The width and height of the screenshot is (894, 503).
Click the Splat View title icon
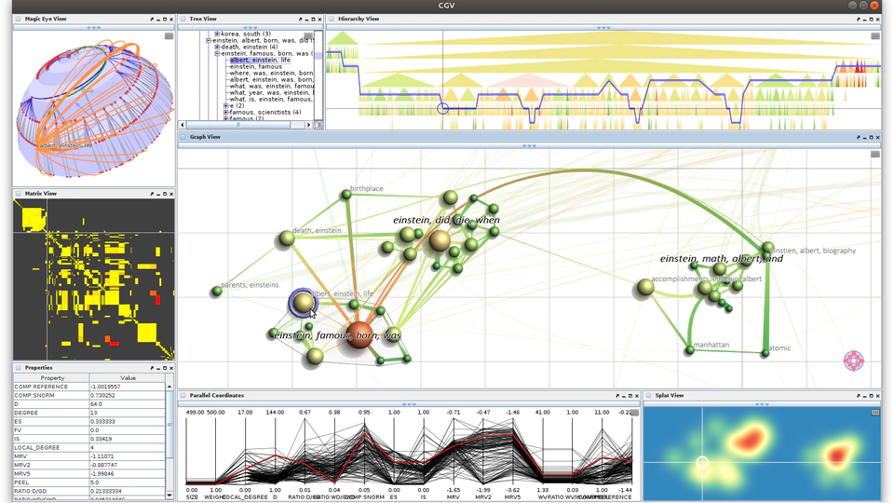(648, 395)
